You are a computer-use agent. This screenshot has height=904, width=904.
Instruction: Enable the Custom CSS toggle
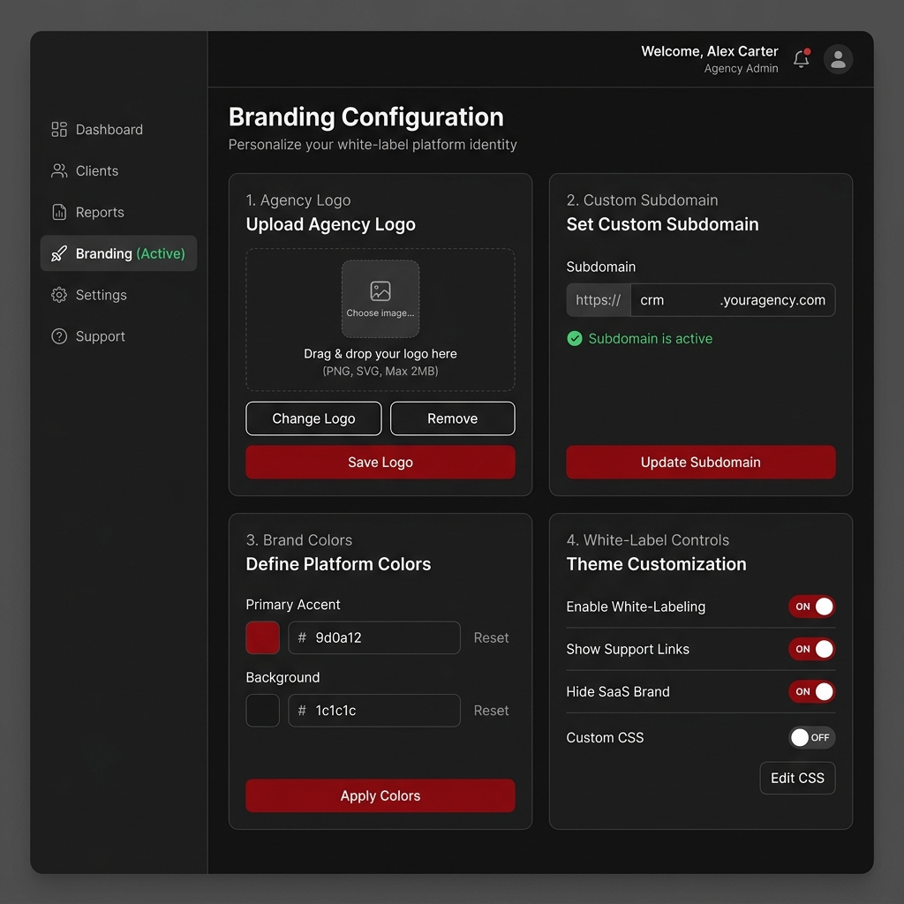(812, 737)
